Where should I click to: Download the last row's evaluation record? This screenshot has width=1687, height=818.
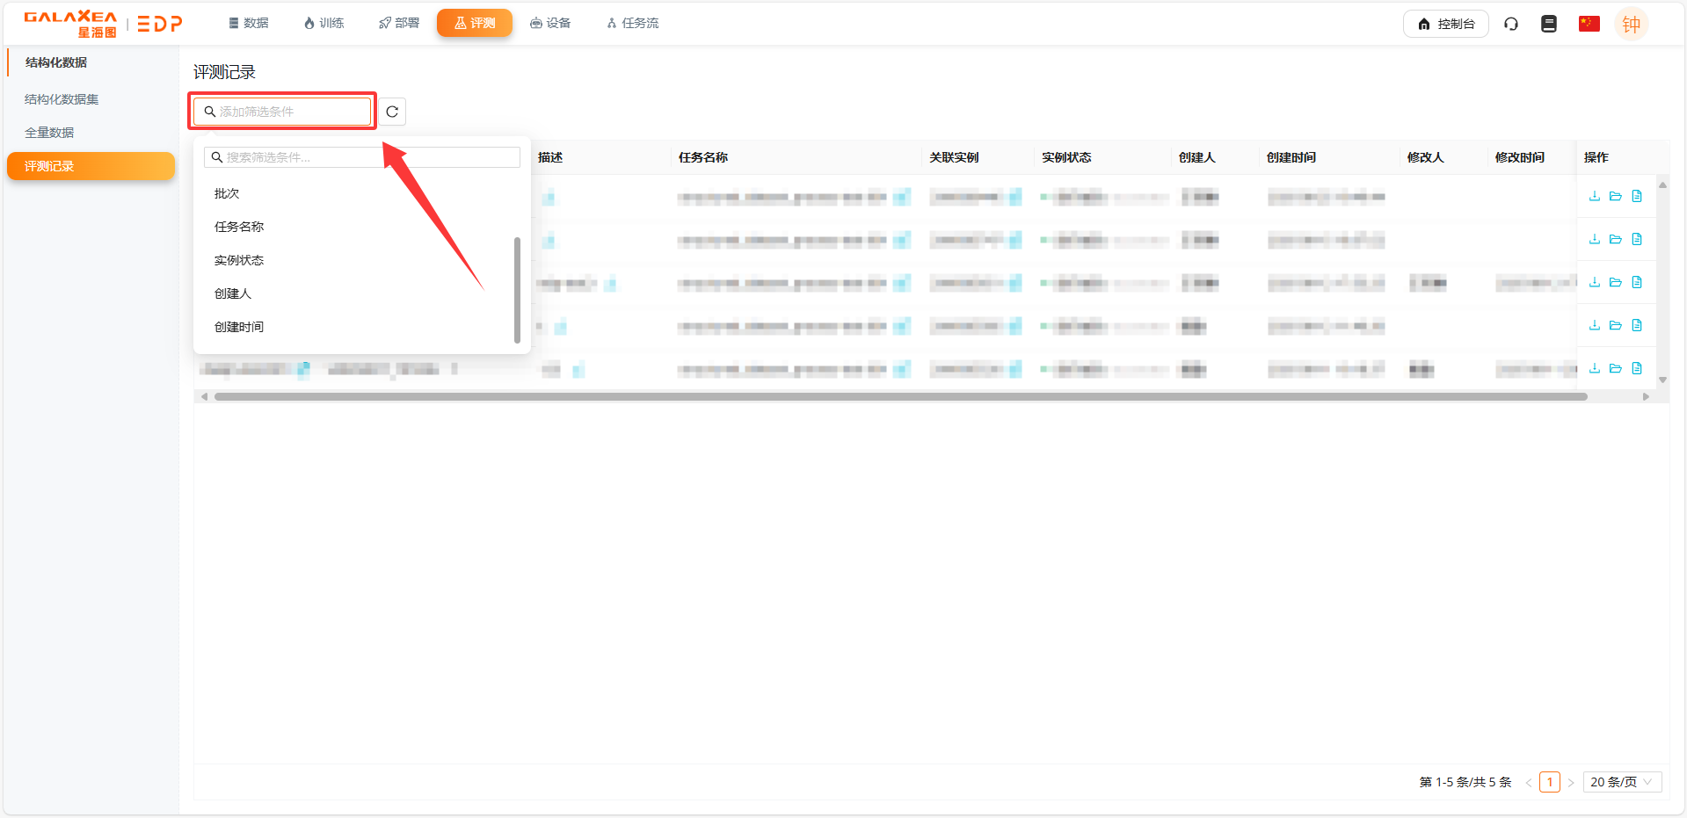[x=1594, y=368]
